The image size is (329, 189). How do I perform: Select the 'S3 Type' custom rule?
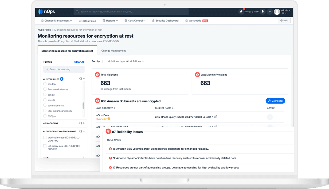tap(45, 116)
